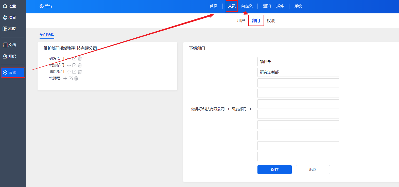Click the 下级部门 panel heading
Screen dimensions: 399x187
point(197,49)
